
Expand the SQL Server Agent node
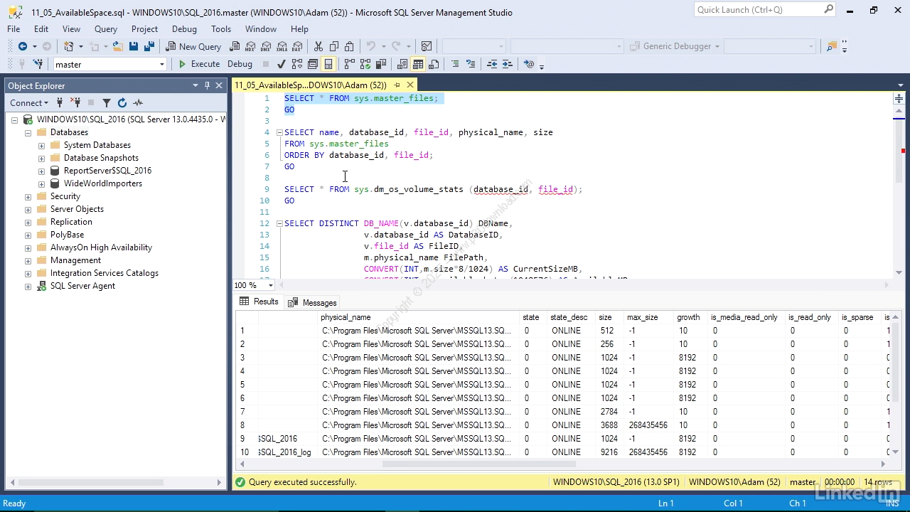[28, 286]
